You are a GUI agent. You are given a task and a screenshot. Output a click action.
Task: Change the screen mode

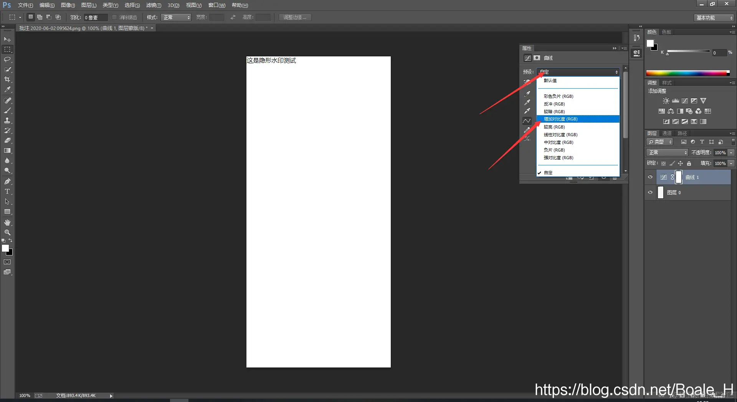point(7,272)
